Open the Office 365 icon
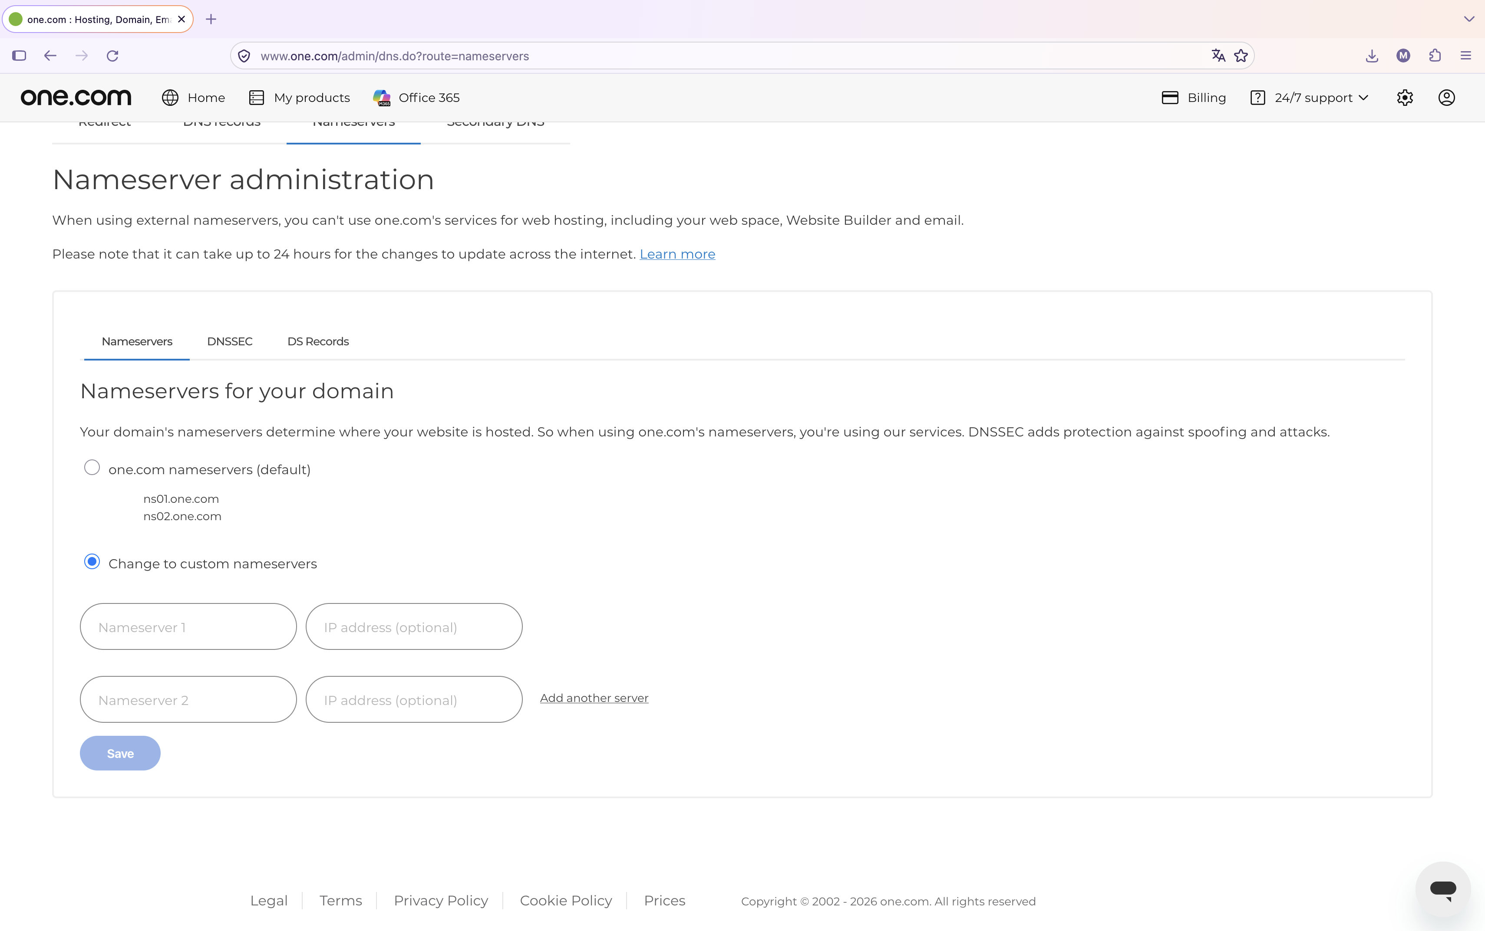The image size is (1485, 931). (x=382, y=97)
